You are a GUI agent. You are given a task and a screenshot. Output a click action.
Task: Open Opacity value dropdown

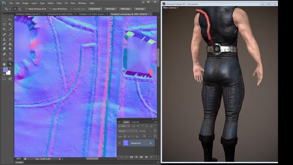(x=155, y=132)
